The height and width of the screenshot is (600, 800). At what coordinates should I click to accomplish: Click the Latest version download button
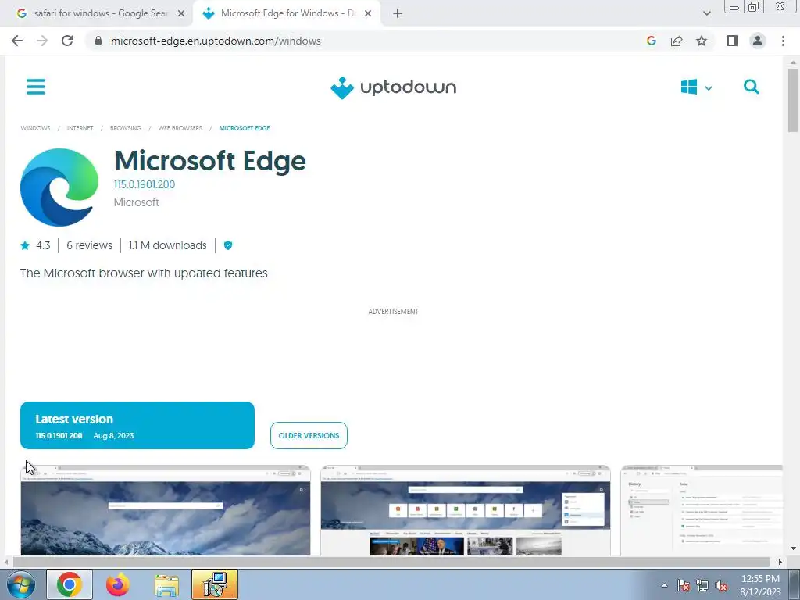[x=137, y=426]
